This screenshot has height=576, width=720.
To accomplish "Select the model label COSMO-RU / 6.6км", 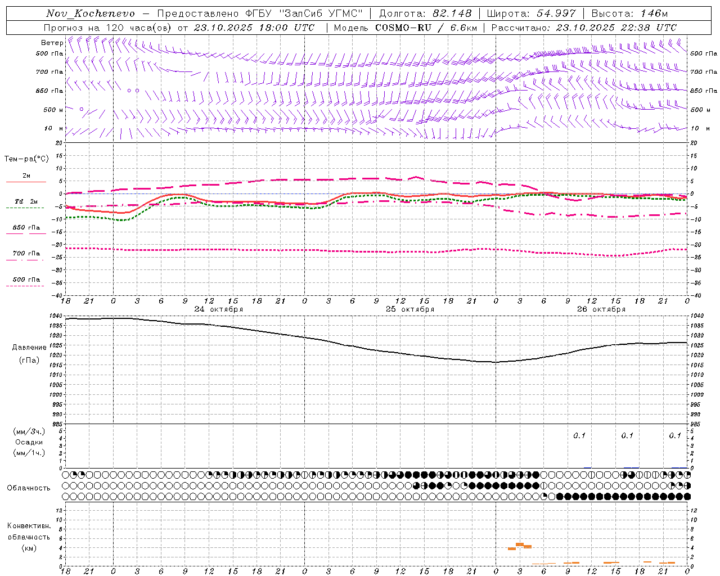I will pos(426,28).
